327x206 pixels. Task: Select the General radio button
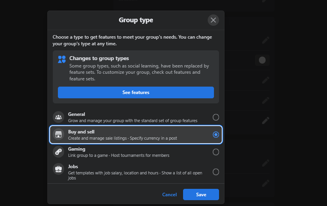click(216, 117)
